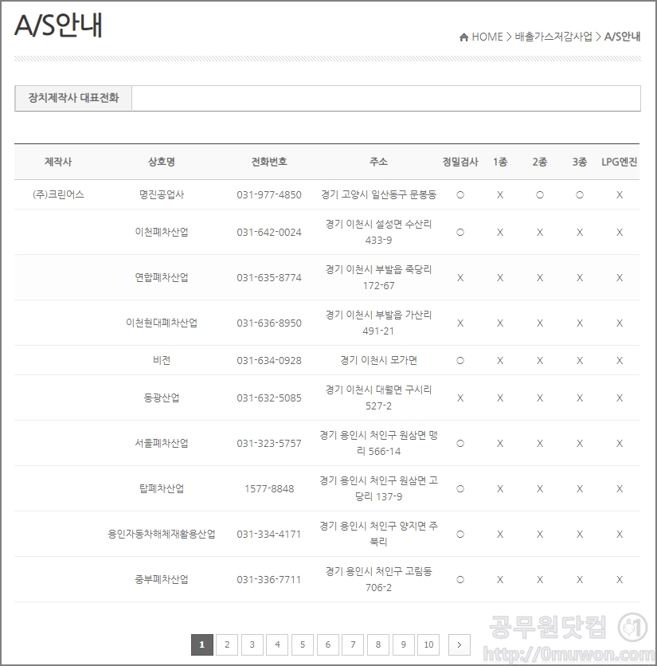The height and width of the screenshot is (666, 657).
Task: Select the 이천폐차산업 row name
Action: pos(162,232)
